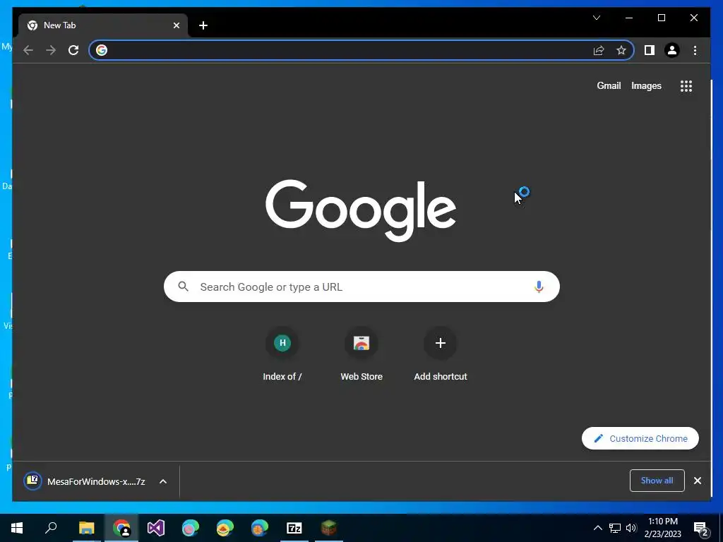This screenshot has width=723, height=542.
Task: Close the downloads bar
Action: click(x=698, y=481)
